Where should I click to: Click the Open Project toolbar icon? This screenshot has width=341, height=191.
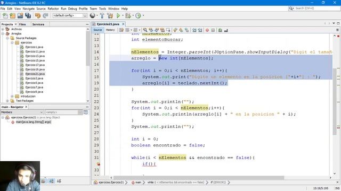(x=20, y=15)
